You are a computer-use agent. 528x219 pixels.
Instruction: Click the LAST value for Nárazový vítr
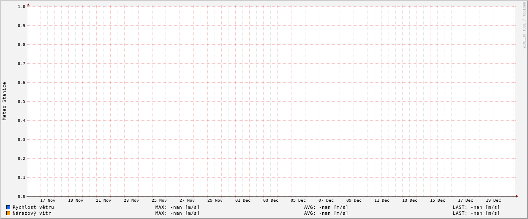(x=476, y=213)
